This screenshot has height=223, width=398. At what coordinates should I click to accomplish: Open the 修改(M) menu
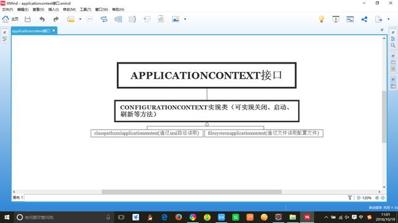coord(69,9)
